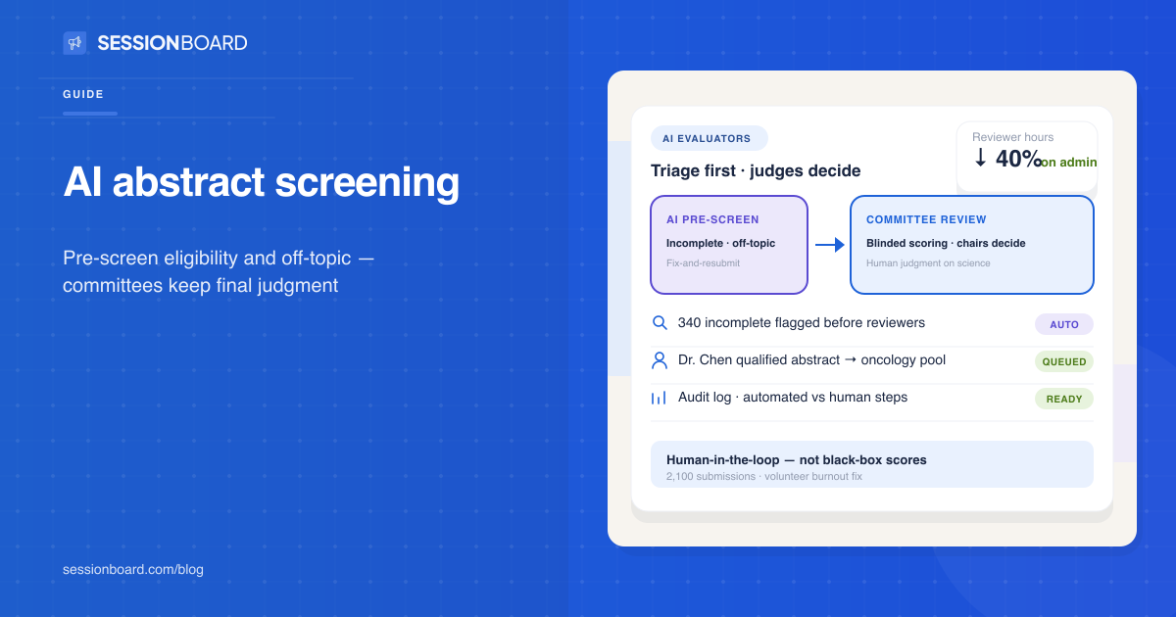Image resolution: width=1176 pixels, height=617 pixels.
Task: Open the sessionboard.com/blog link
Action: click(x=133, y=569)
